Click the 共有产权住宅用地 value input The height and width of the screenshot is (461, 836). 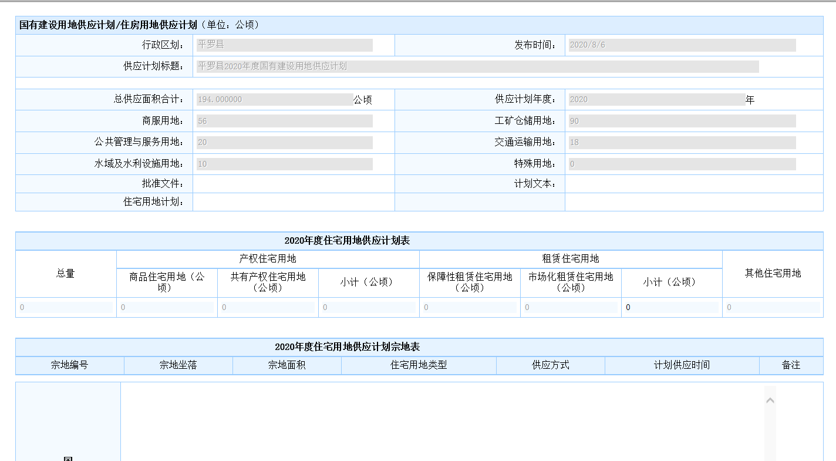268,308
